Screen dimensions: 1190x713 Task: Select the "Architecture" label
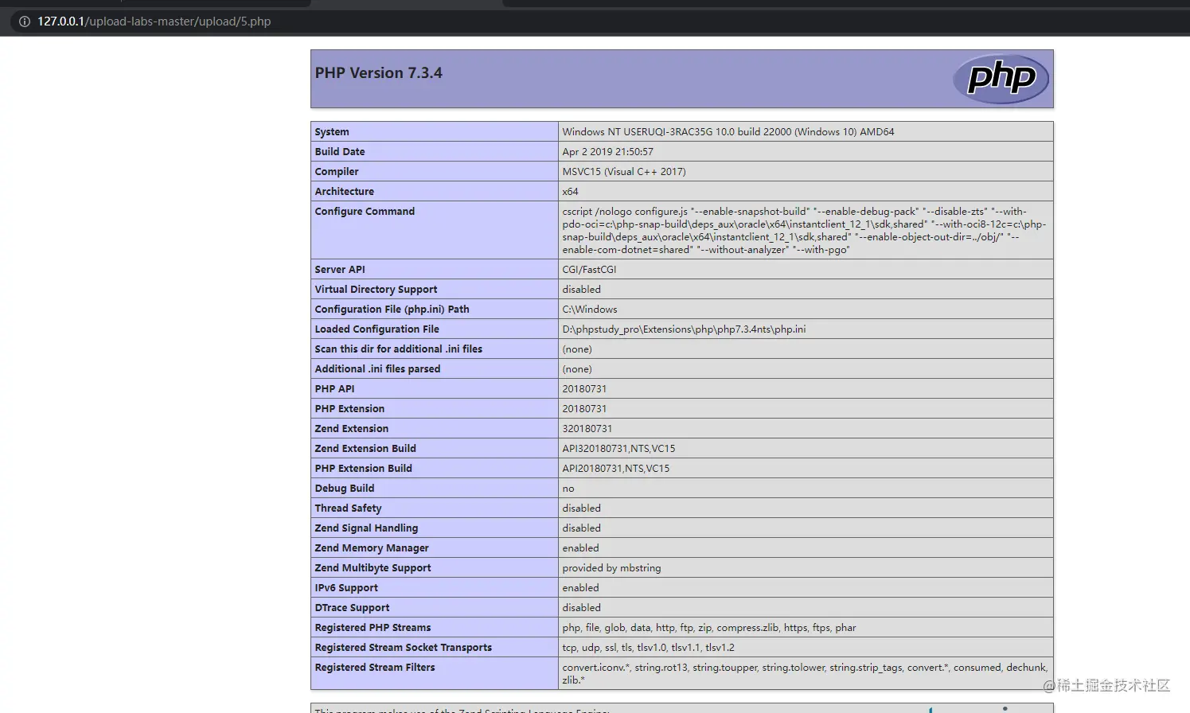pos(344,192)
